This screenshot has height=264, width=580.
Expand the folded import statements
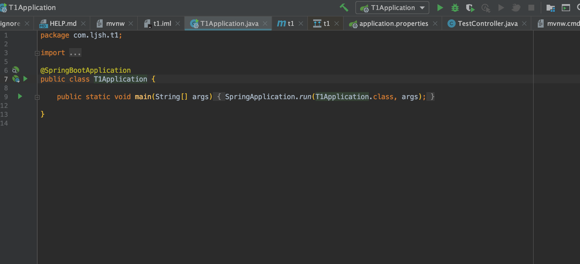pos(37,53)
